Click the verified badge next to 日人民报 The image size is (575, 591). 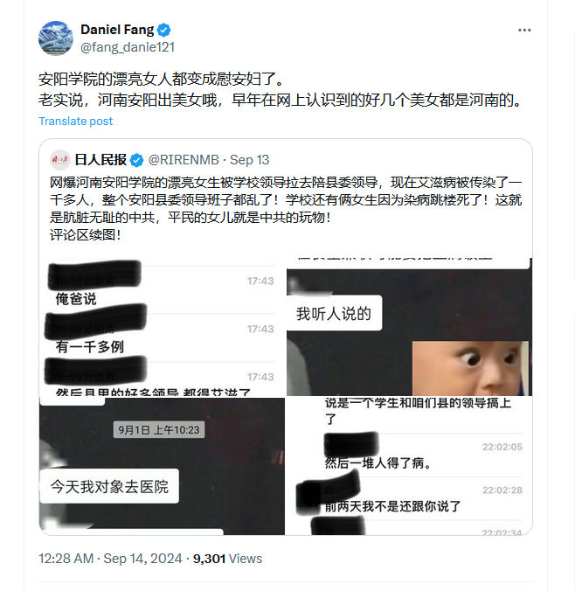[136, 160]
